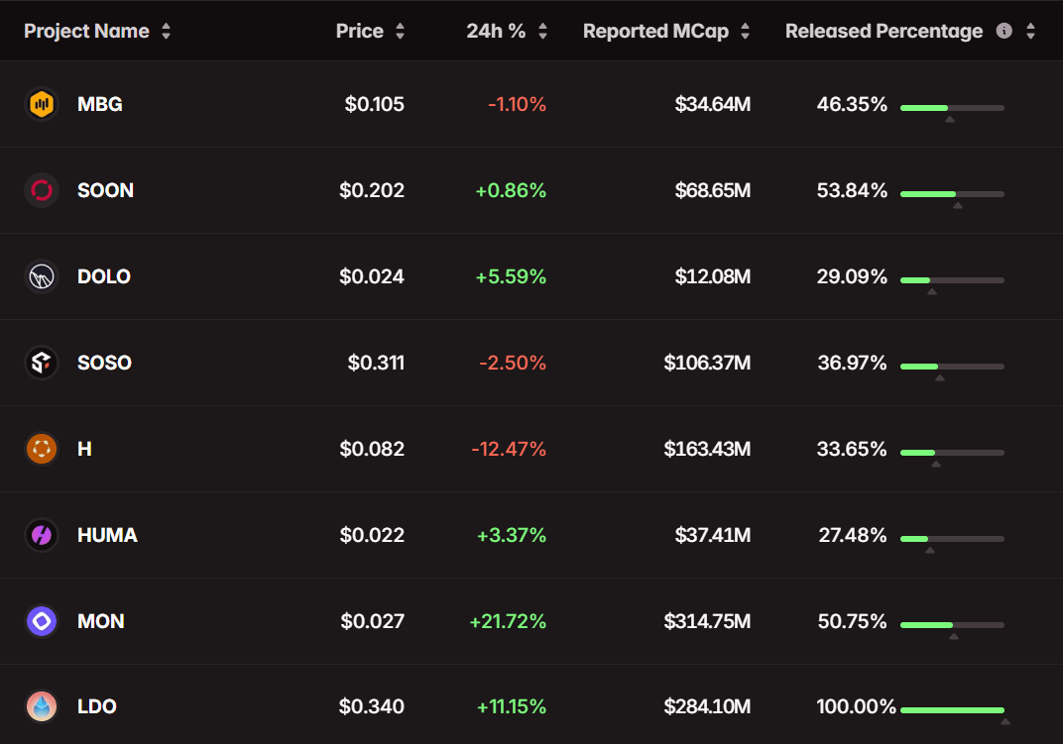Screen dimensions: 1063x744
Task: Click the Released Percentage header label
Action: tap(885, 31)
